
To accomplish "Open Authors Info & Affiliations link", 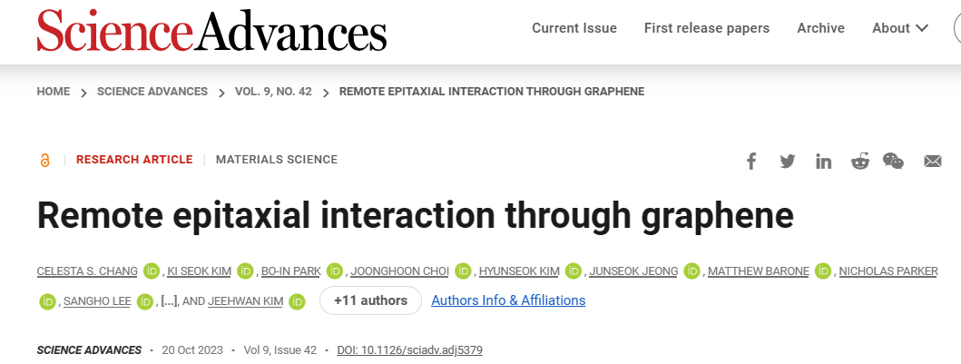I will click(x=508, y=300).
